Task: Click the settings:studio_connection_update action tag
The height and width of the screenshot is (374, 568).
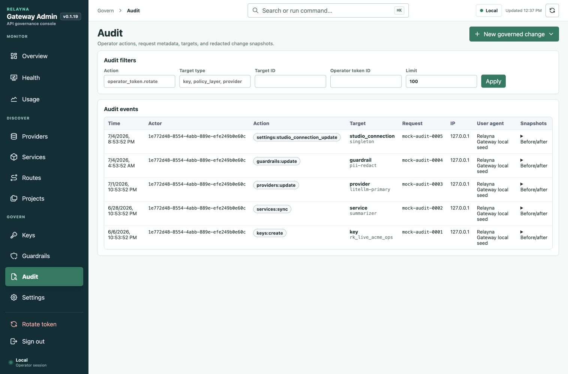Action: pos(297,137)
